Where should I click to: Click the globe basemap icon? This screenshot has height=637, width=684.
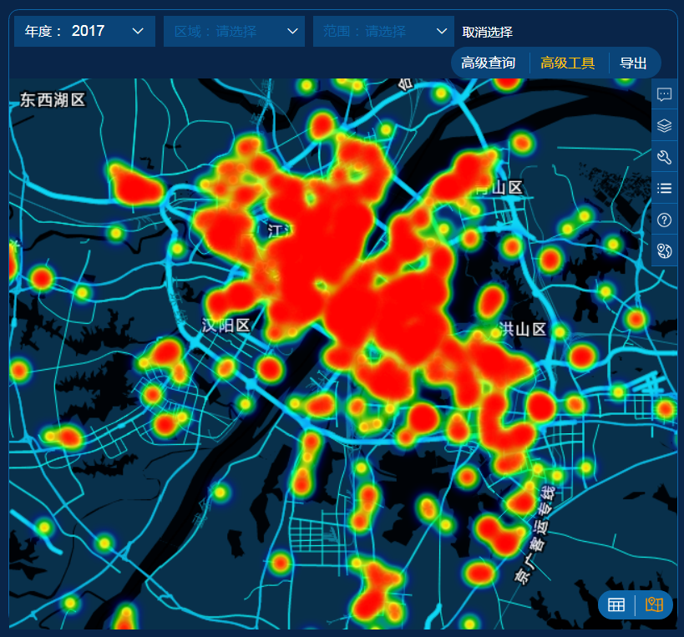664,251
